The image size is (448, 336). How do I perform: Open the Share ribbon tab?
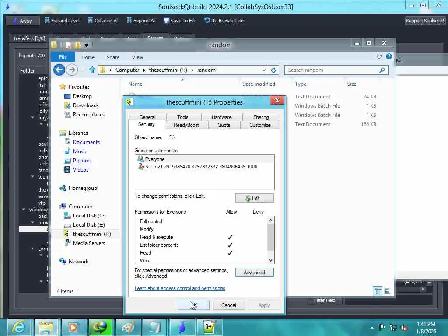(x=113, y=57)
